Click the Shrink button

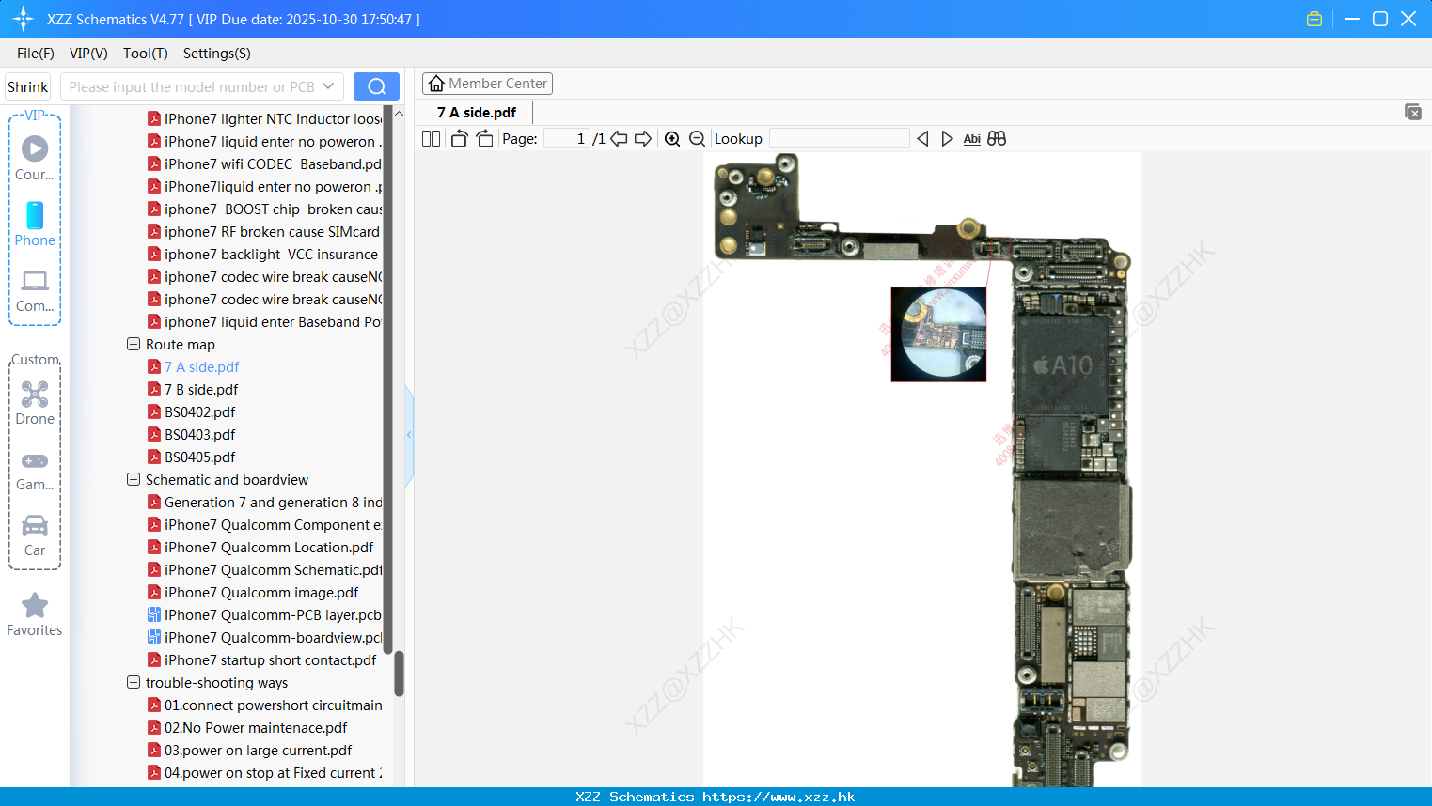[28, 86]
